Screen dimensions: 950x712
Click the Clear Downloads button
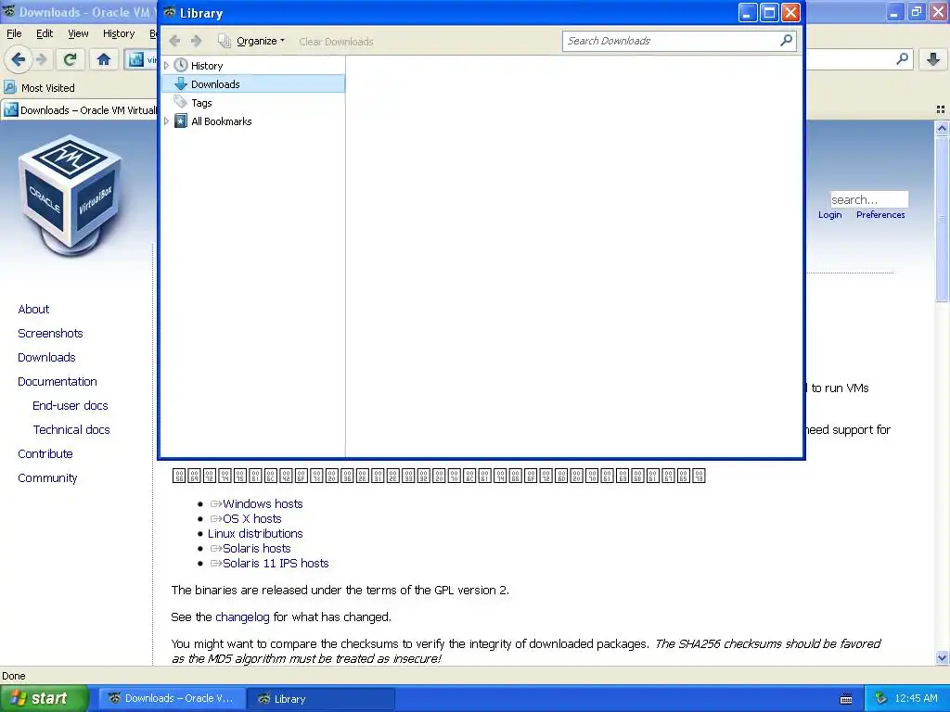(336, 41)
